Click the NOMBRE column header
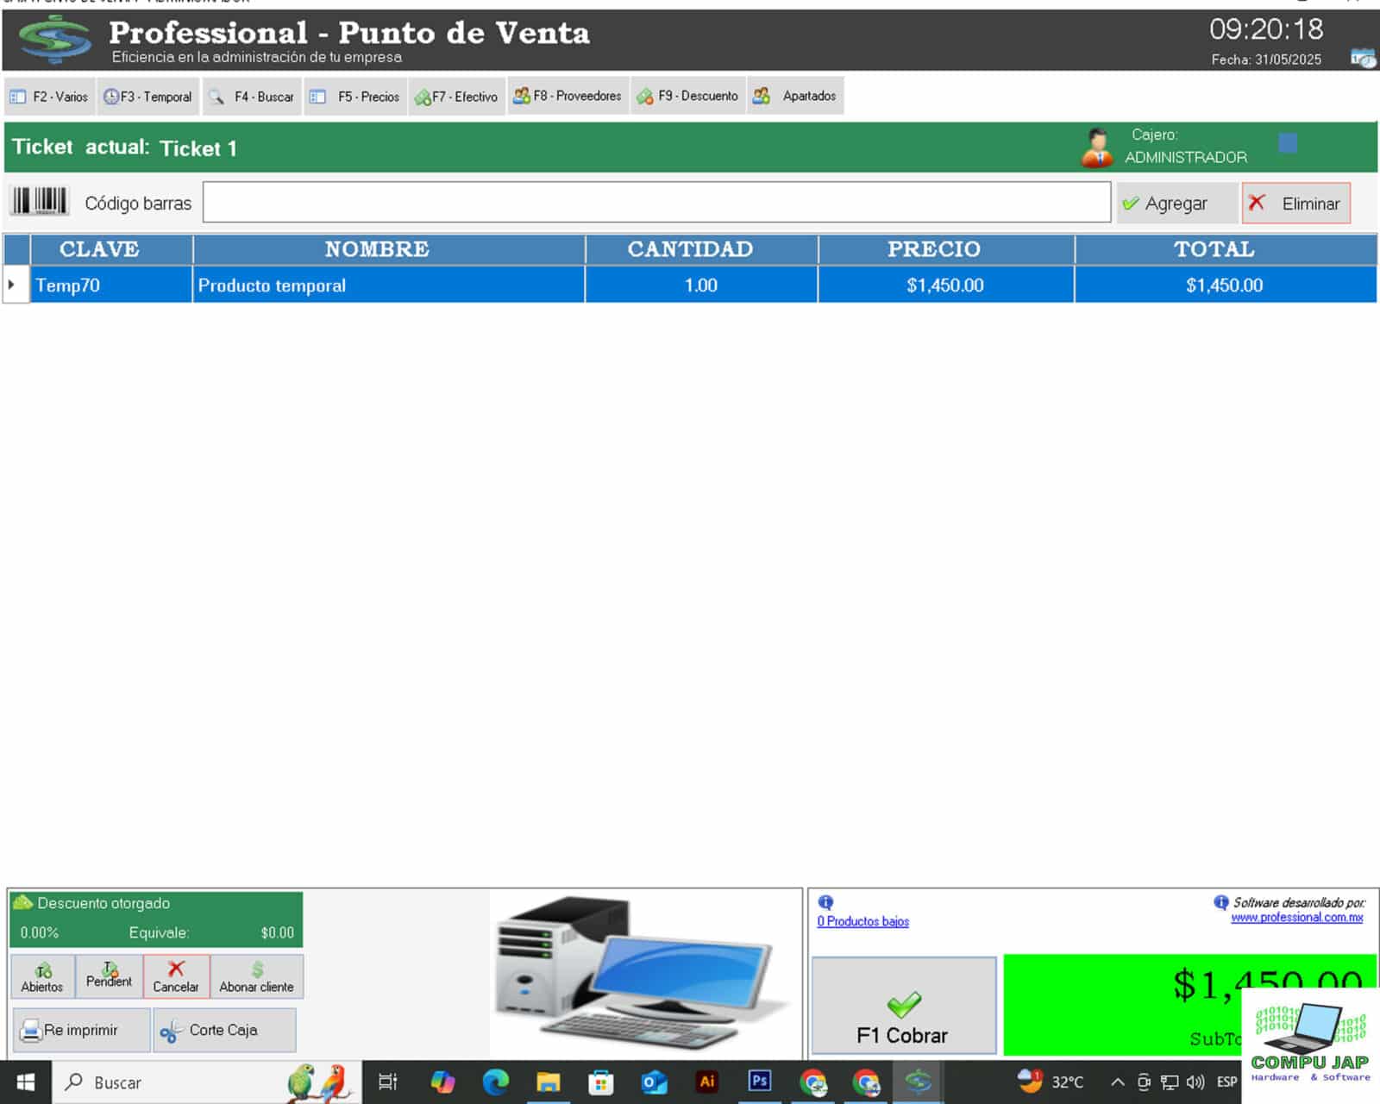Screen dimensions: 1380x1104 pos(389,249)
